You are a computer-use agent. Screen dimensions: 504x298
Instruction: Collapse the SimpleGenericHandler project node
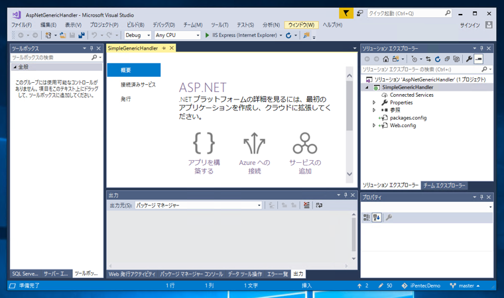[367, 87]
